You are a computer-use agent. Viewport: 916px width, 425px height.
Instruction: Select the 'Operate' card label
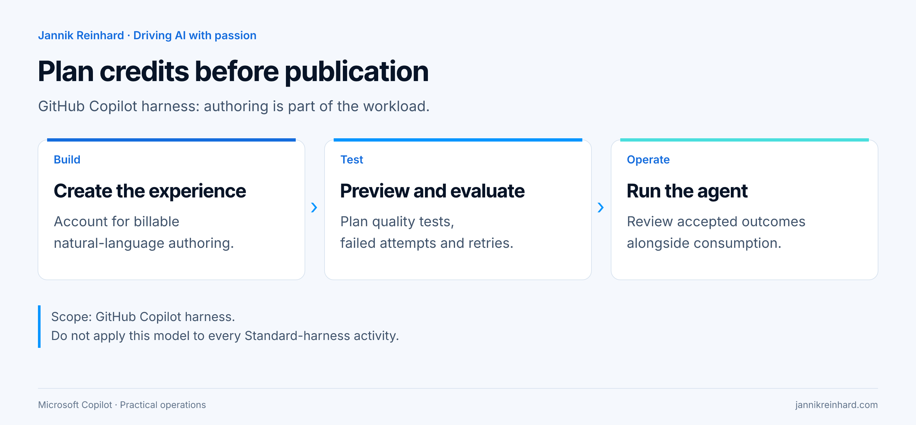click(648, 160)
